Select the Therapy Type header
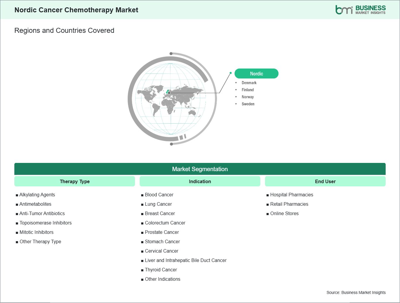 [75, 181]
